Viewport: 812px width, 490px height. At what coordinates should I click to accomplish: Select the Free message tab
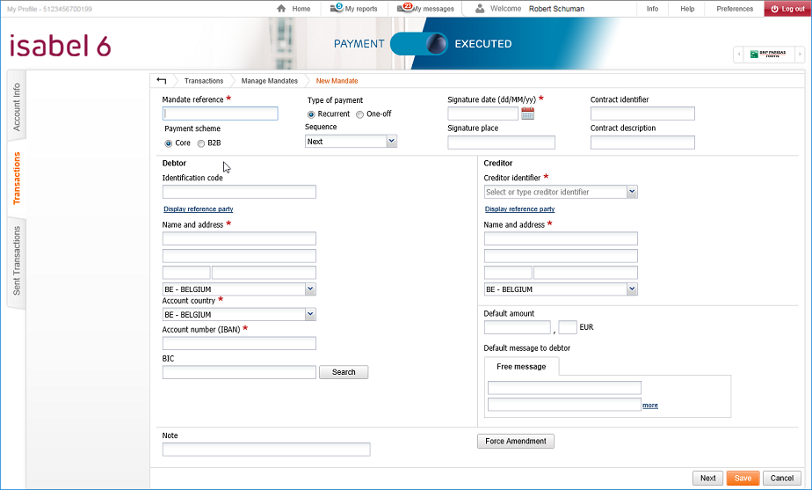pyautogui.click(x=521, y=366)
